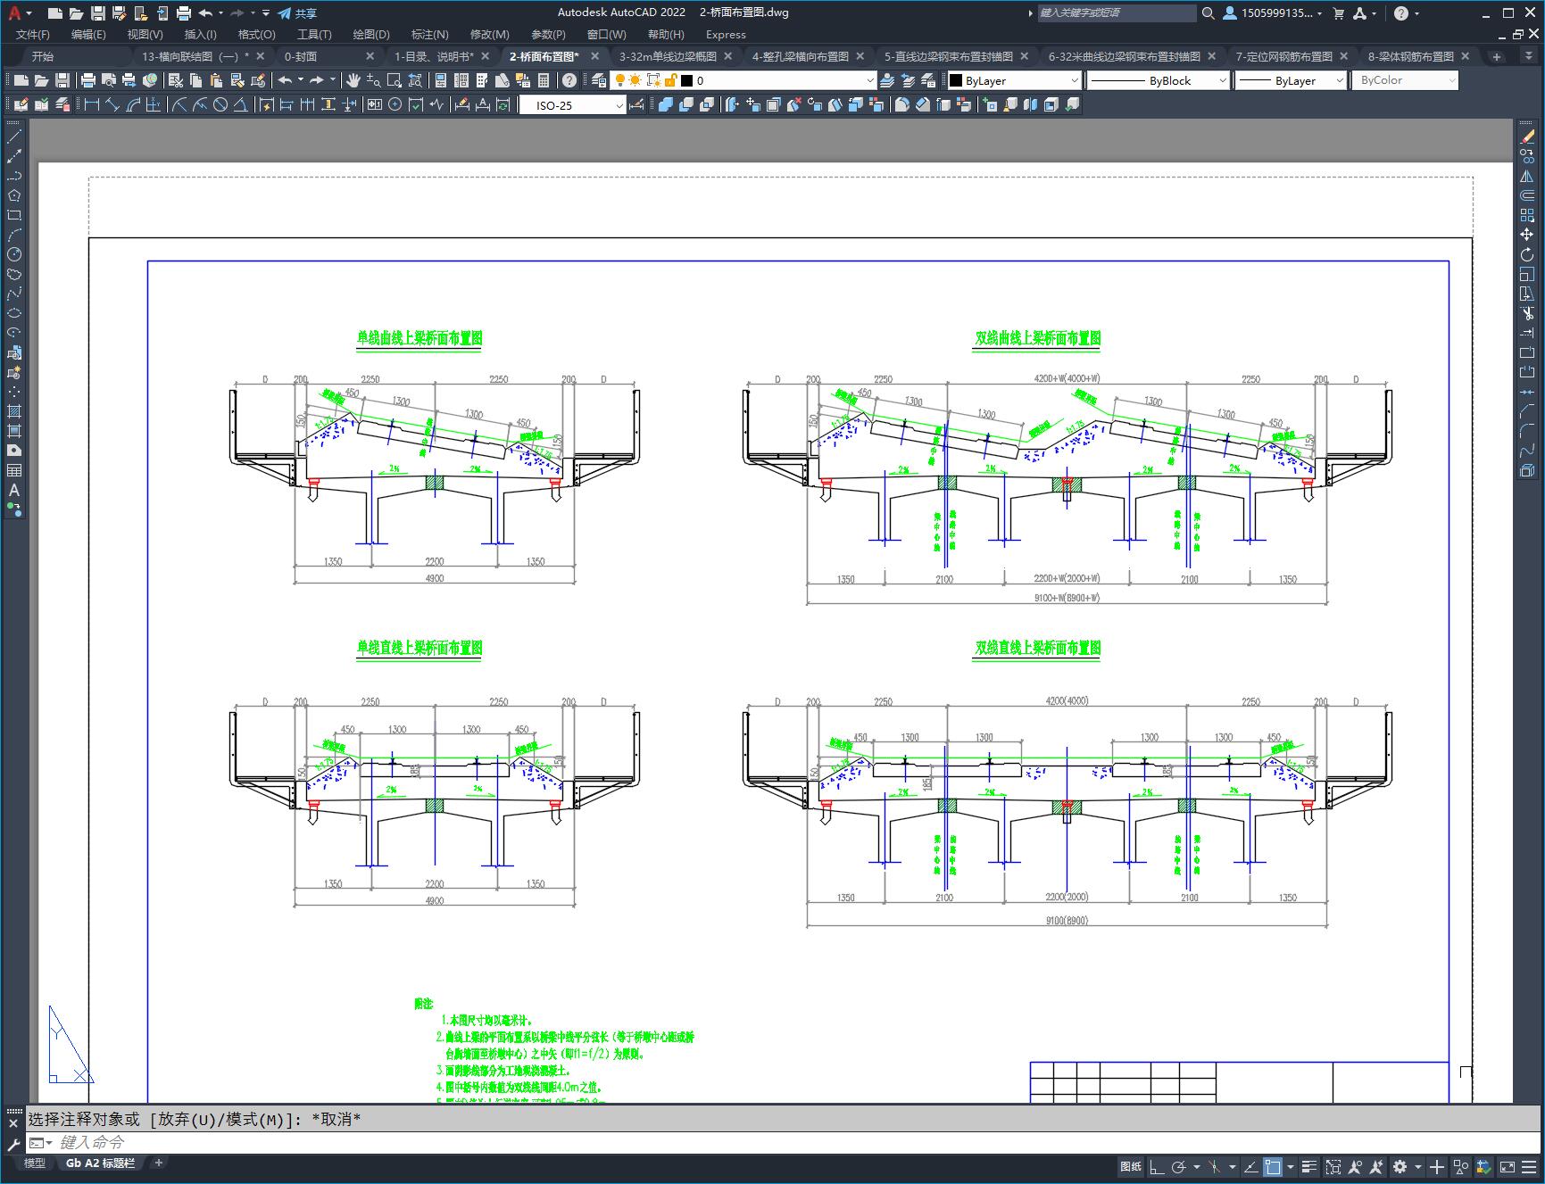This screenshot has width=1545, height=1184.
Task: Toggle the layer on/off lightbulb icon
Action: coord(619,80)
